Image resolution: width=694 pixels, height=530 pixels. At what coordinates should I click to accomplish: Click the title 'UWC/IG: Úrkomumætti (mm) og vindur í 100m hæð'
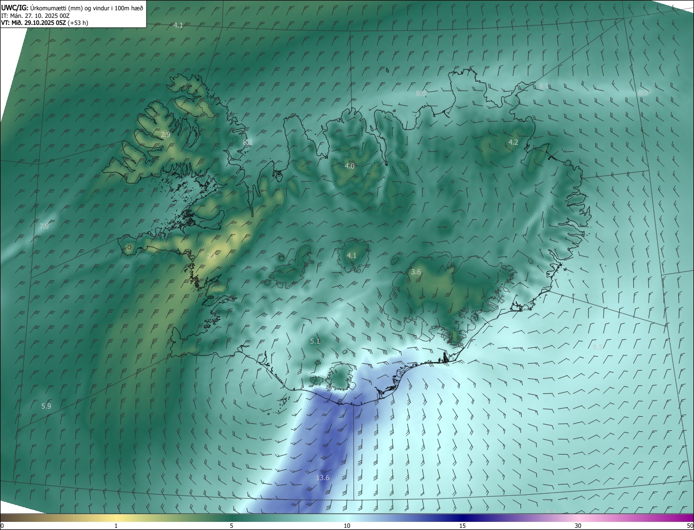click(72, 8)
